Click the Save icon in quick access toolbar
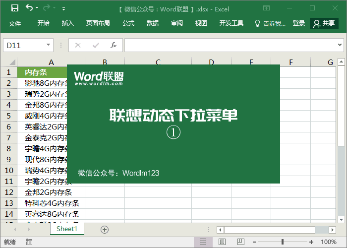Image resolution: width=347 pixels, height=248 pixels. pos(15,8)
